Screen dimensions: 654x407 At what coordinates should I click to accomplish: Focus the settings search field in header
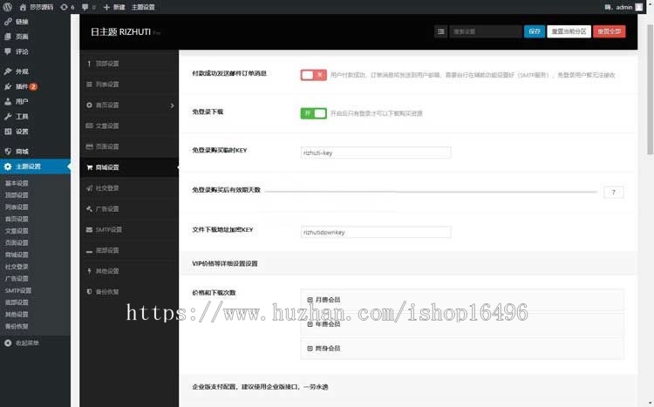pyautogui.click(x=486, y=31)
